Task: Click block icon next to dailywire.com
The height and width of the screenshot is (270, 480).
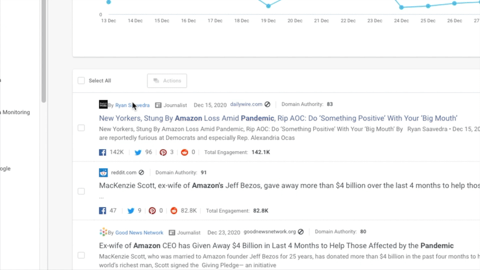Action: coord(267,105)
